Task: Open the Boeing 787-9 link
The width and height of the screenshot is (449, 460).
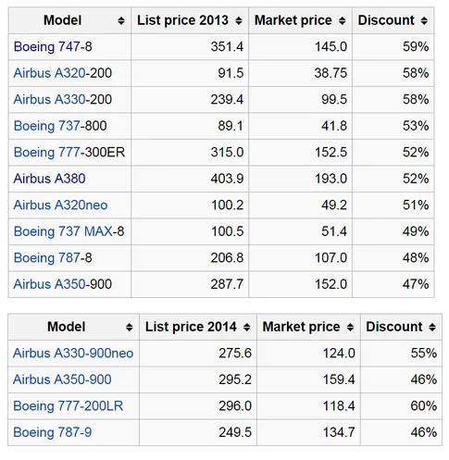Action: (53, 432)
